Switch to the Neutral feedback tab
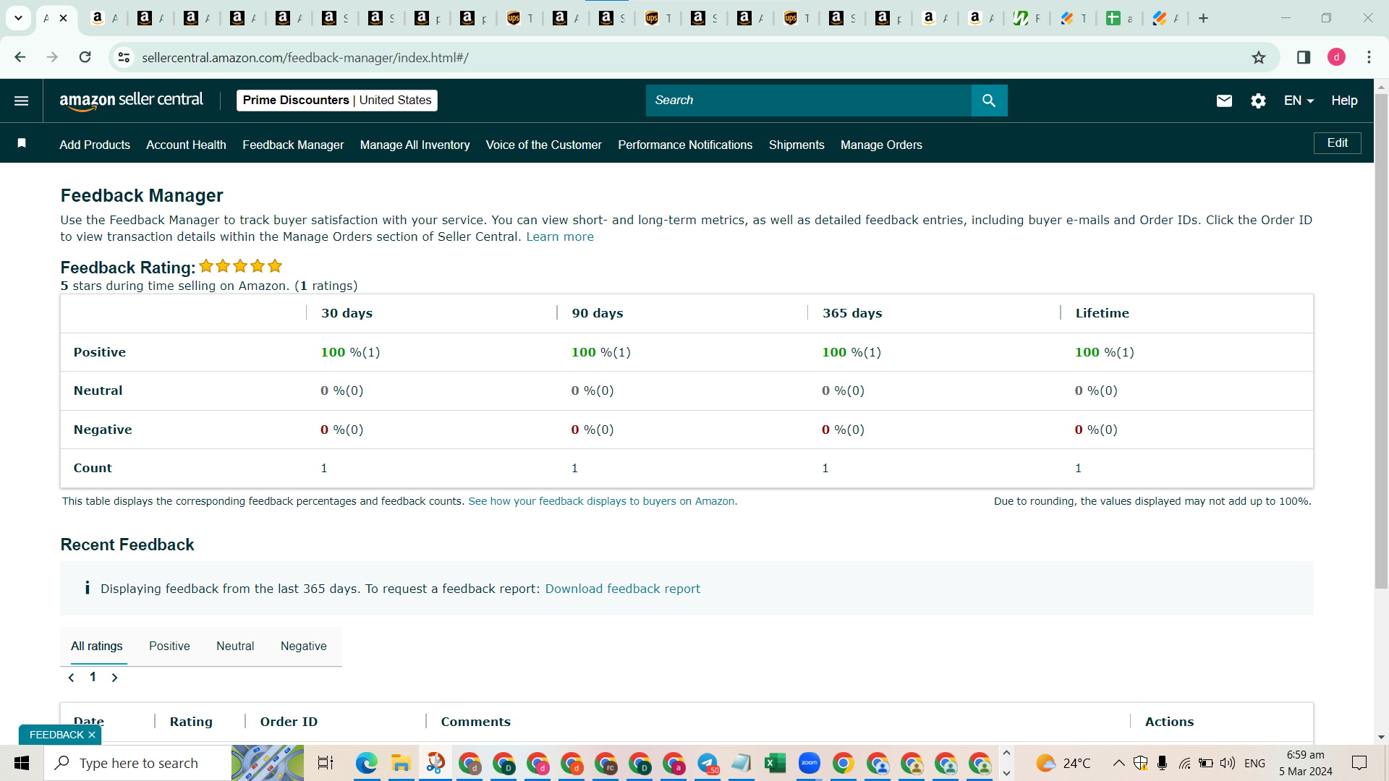This screenshot has width=1389, height=781. tap(235, 646)
